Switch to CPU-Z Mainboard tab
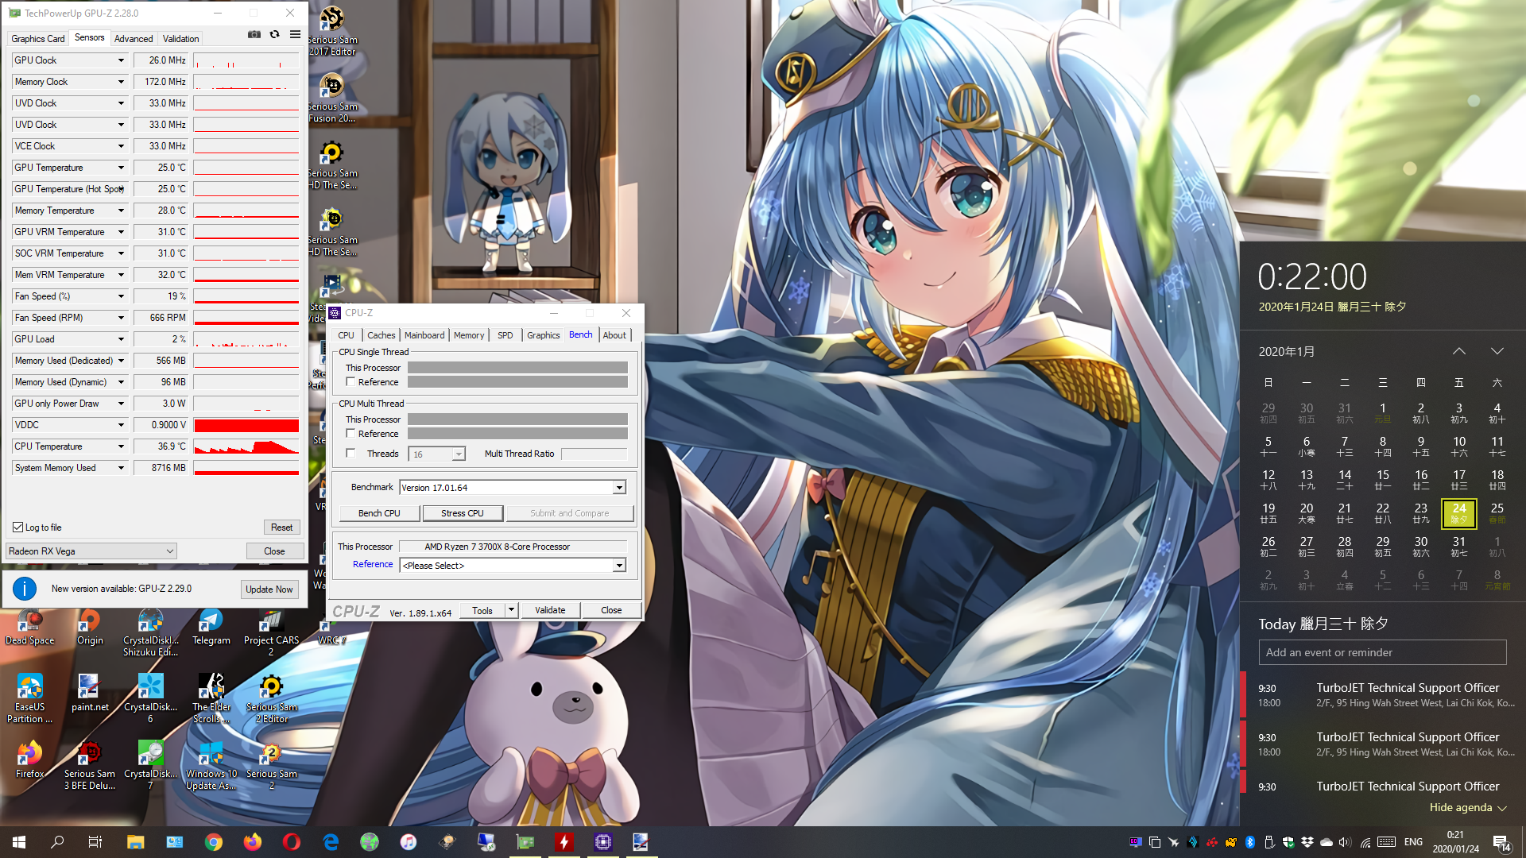Viewport: 1526px width, 858px height. 424,335
